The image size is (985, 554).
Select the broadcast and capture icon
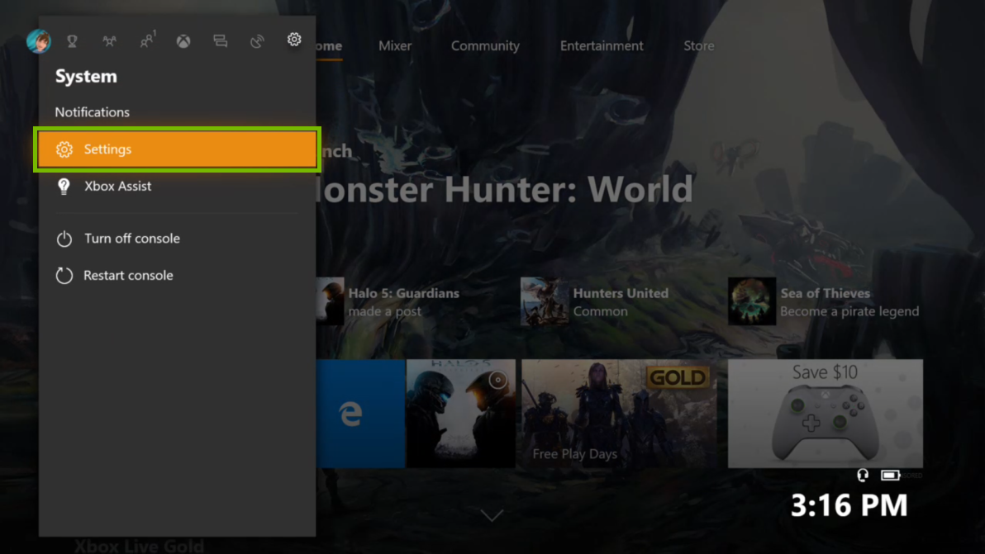pos(256,40)
